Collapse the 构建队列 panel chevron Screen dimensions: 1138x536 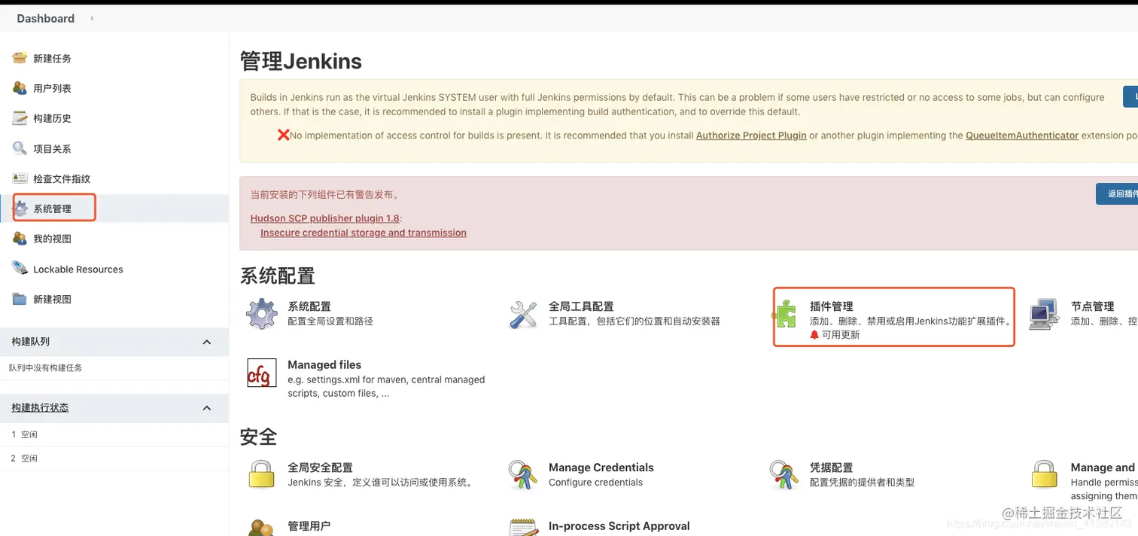coord(207,342)
